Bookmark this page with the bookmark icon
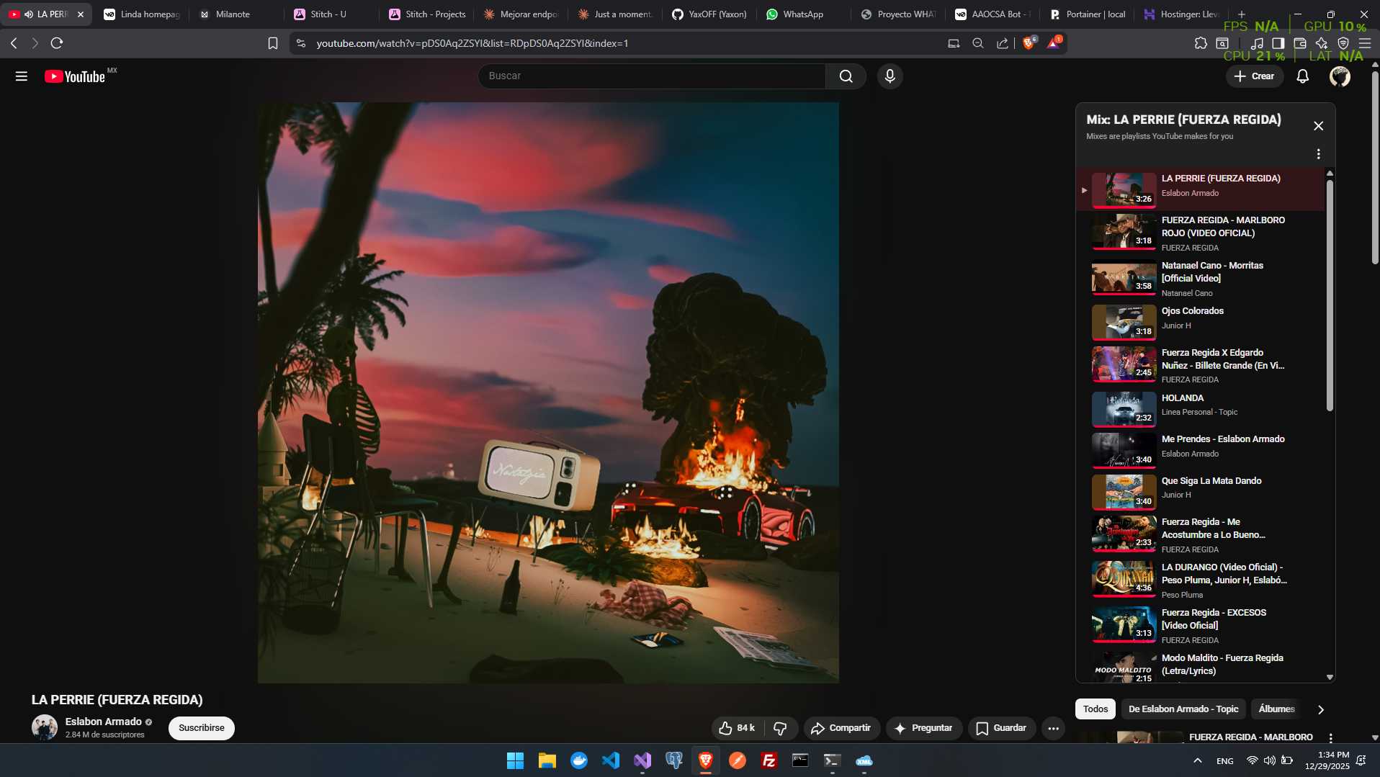The width and height of the screenshot is (1380, 777). click(273, 43)
